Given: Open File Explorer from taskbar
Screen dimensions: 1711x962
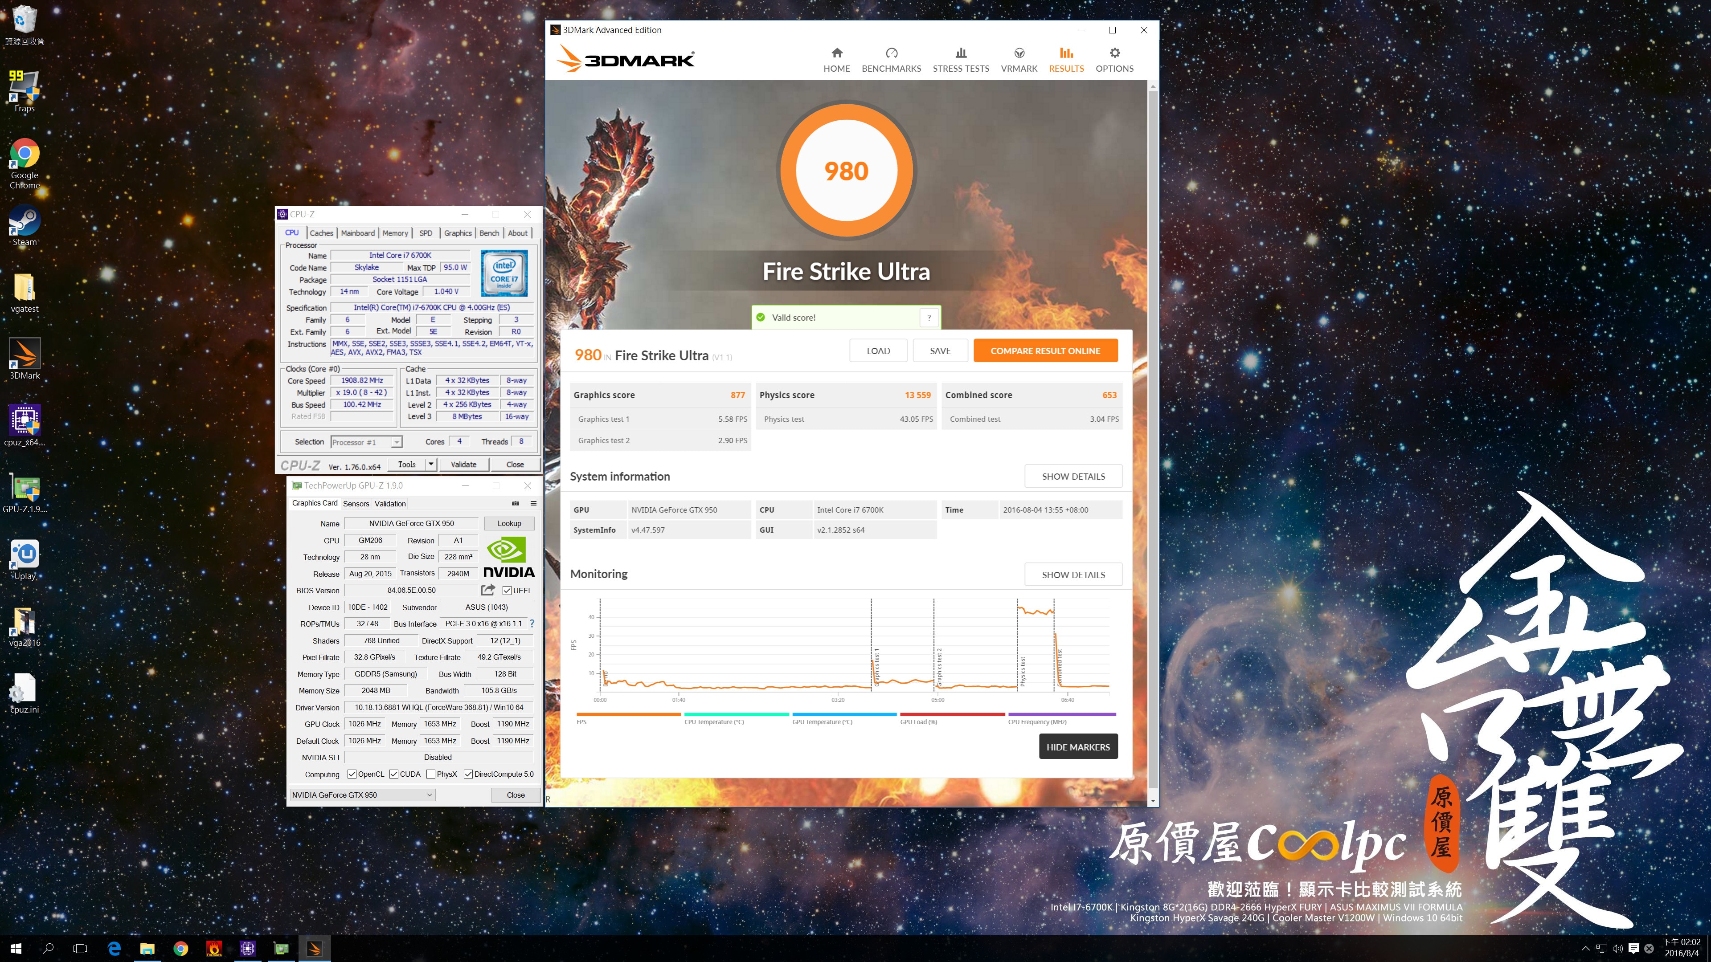Looking at the screenshot, I should tap(147, 948).
